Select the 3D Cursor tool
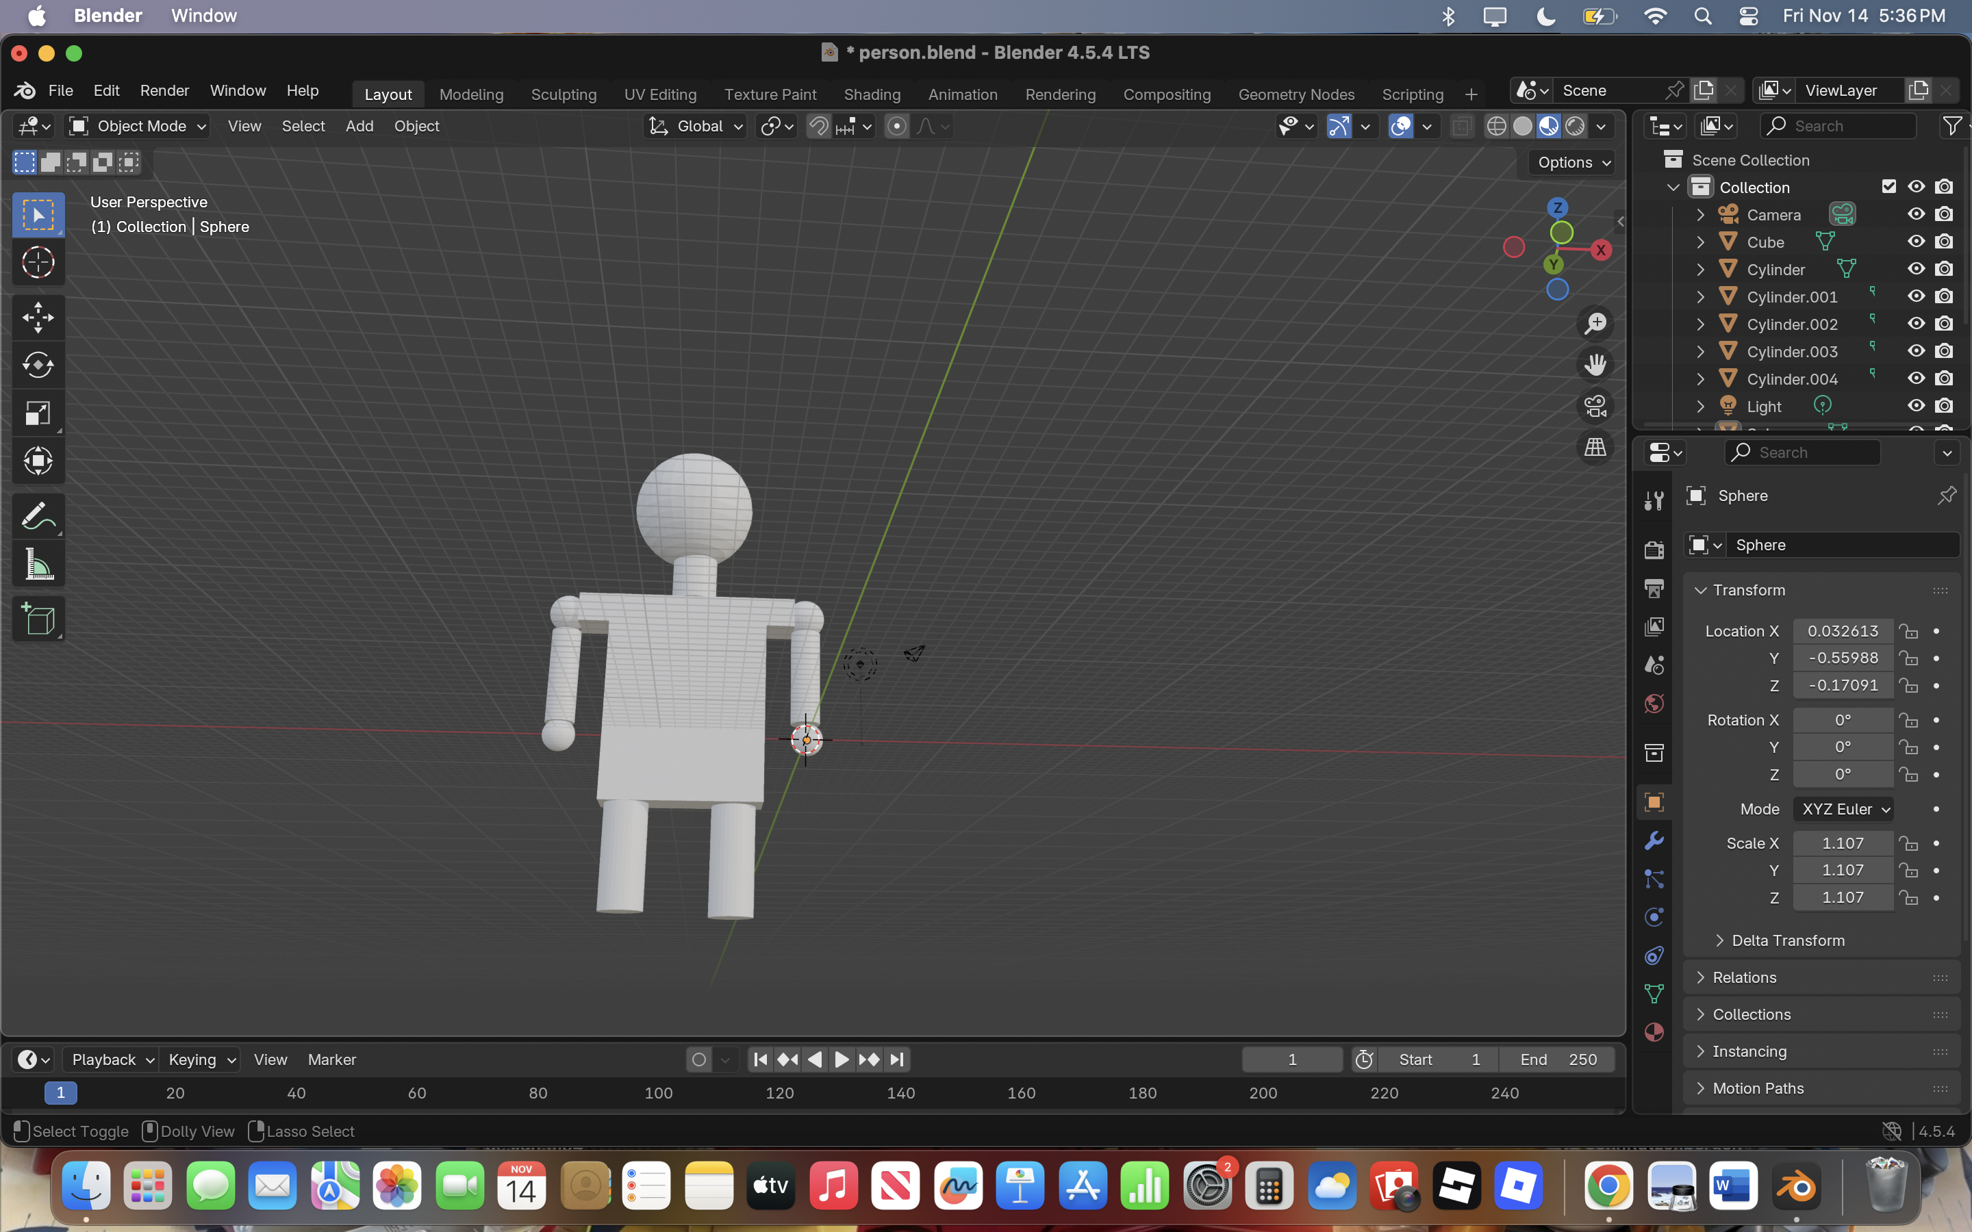The image size is (1972, 1232). click(38, 262)
